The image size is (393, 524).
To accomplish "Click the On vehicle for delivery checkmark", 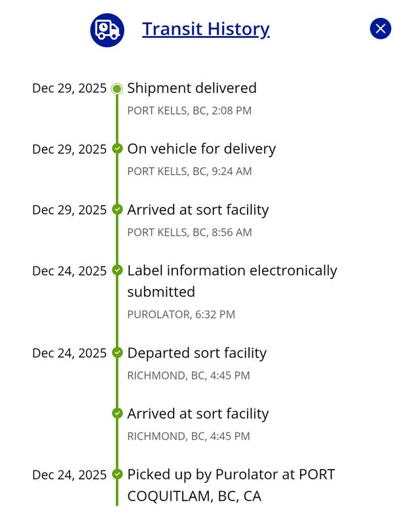I will (117, 149).
